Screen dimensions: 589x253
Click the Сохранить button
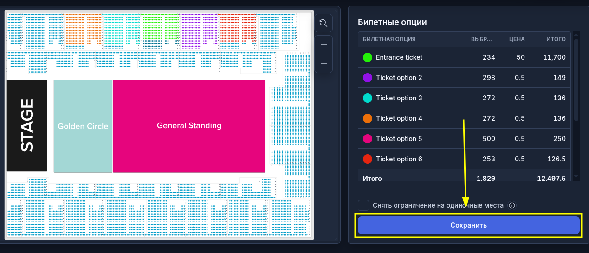point(469,225)
